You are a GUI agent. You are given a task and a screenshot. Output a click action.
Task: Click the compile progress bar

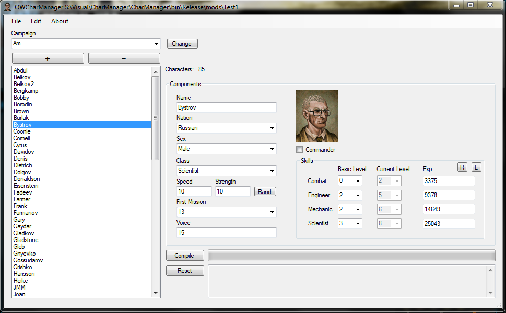(x=351, y=255)
